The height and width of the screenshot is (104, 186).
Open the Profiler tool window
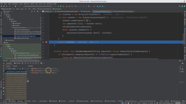coord(28,101)
